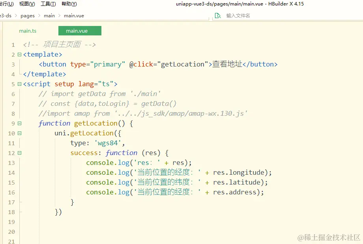Click the pages breadcrumb segment
Viewport: 363px width, 244px height.
(x=28, y=16)
